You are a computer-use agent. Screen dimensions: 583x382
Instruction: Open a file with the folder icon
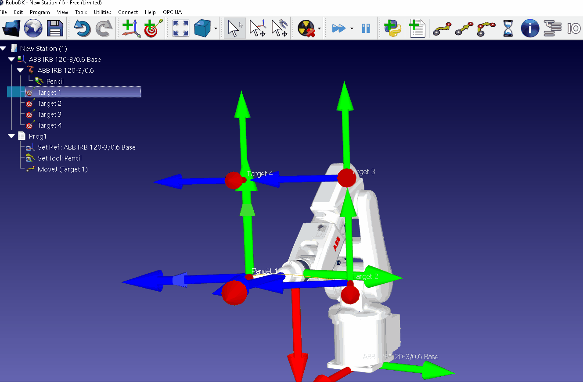click(11, 29)
